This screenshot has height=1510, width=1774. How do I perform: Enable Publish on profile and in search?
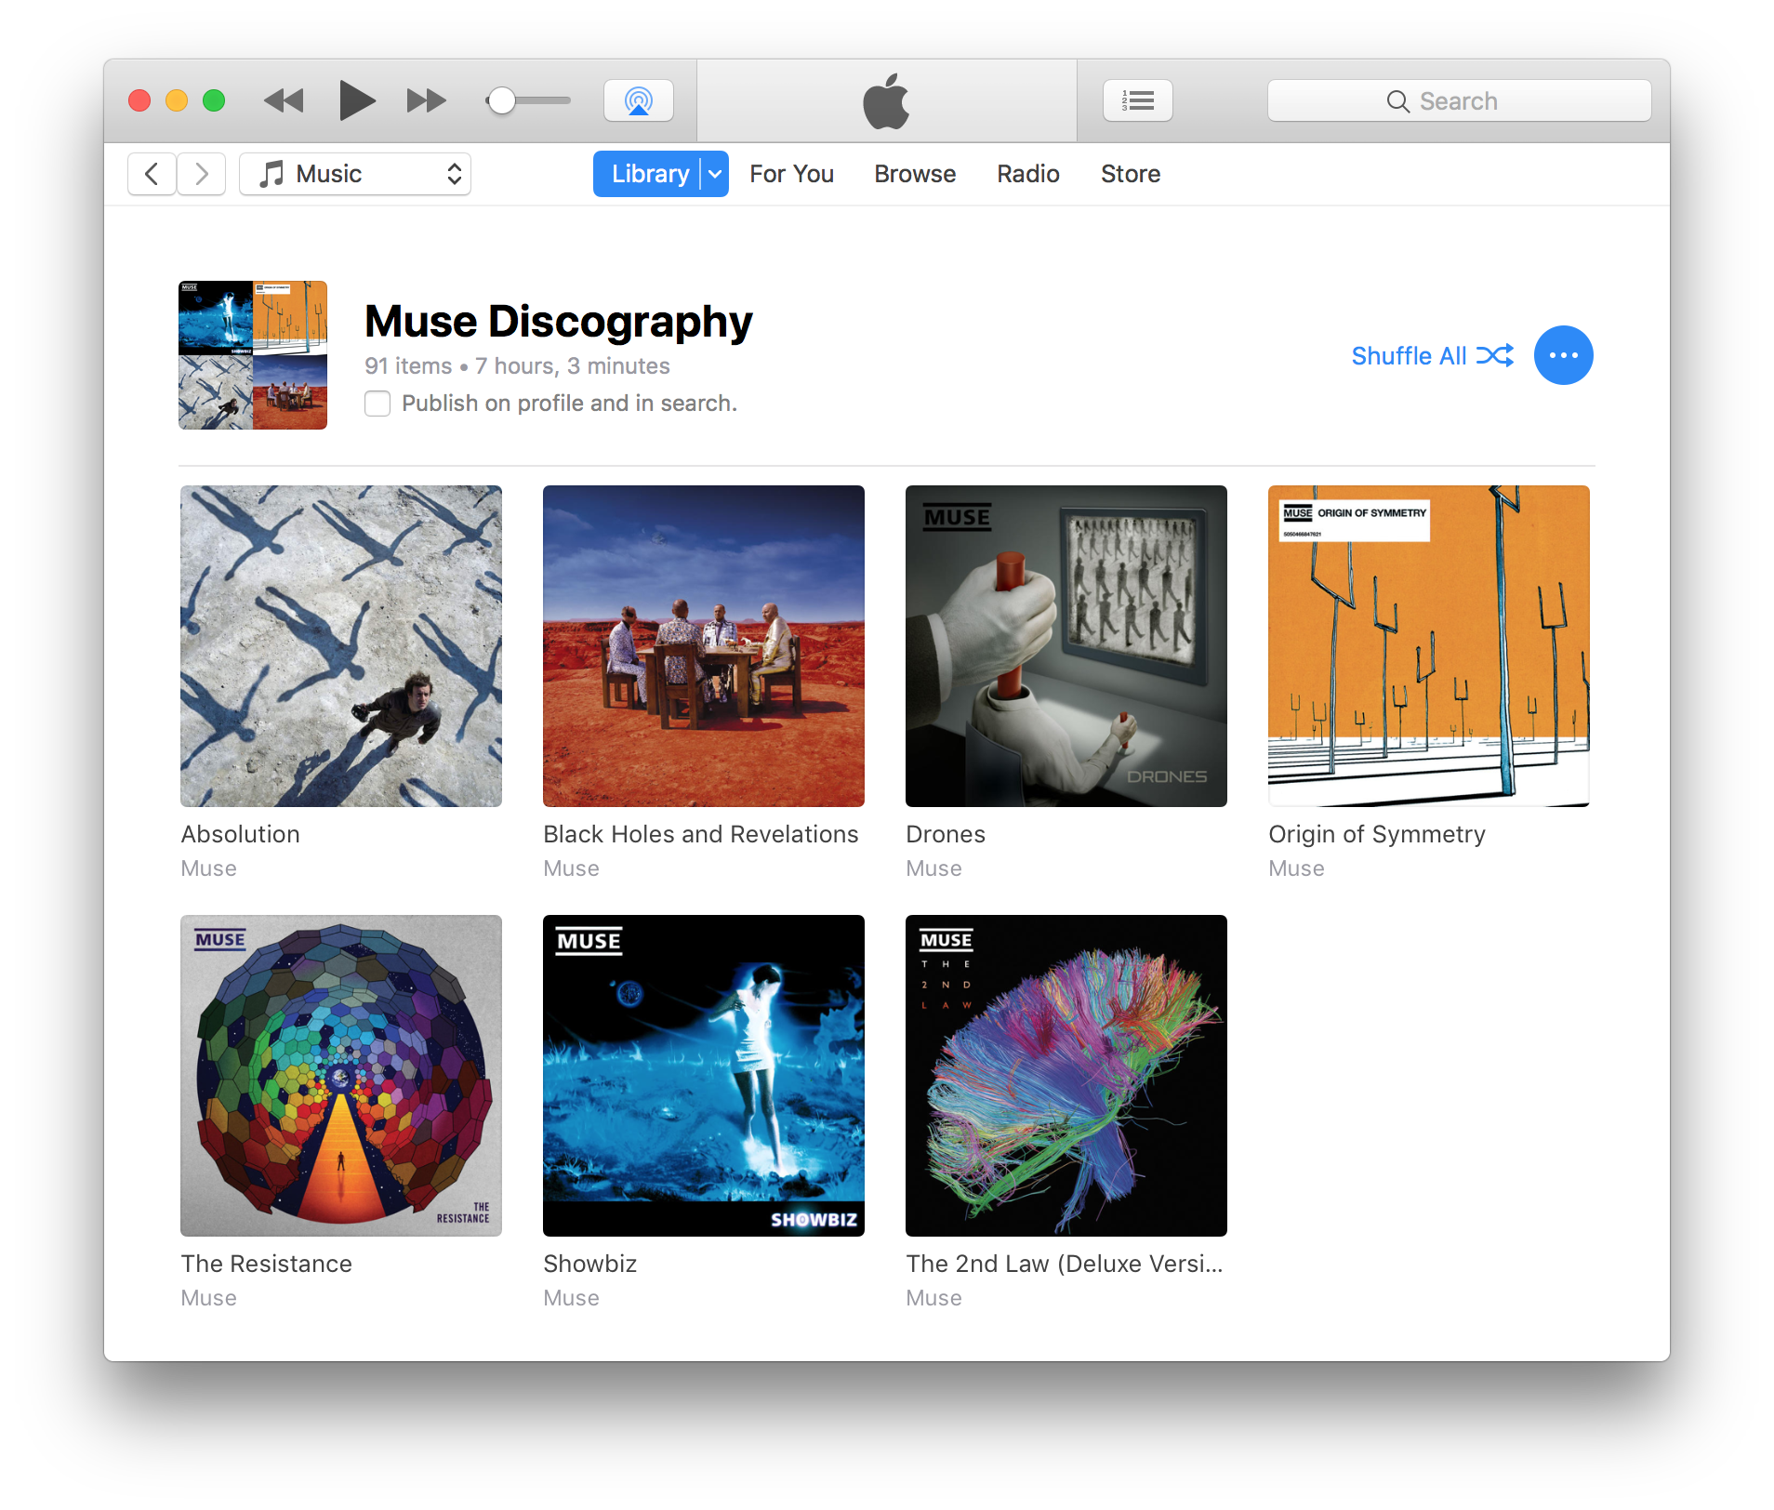(x=377, y=404)
